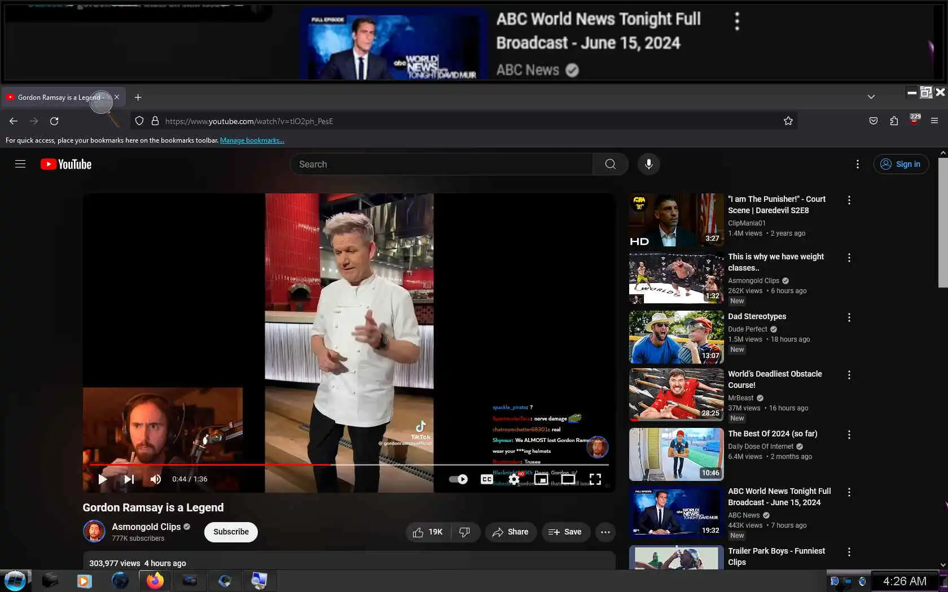This screenshot has width=948, height=592.
Task: Click the YouTube search input field
Action: 441,164
